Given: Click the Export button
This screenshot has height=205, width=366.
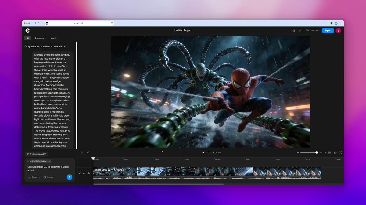Looking at the screenshot, I should click(328, 30).
